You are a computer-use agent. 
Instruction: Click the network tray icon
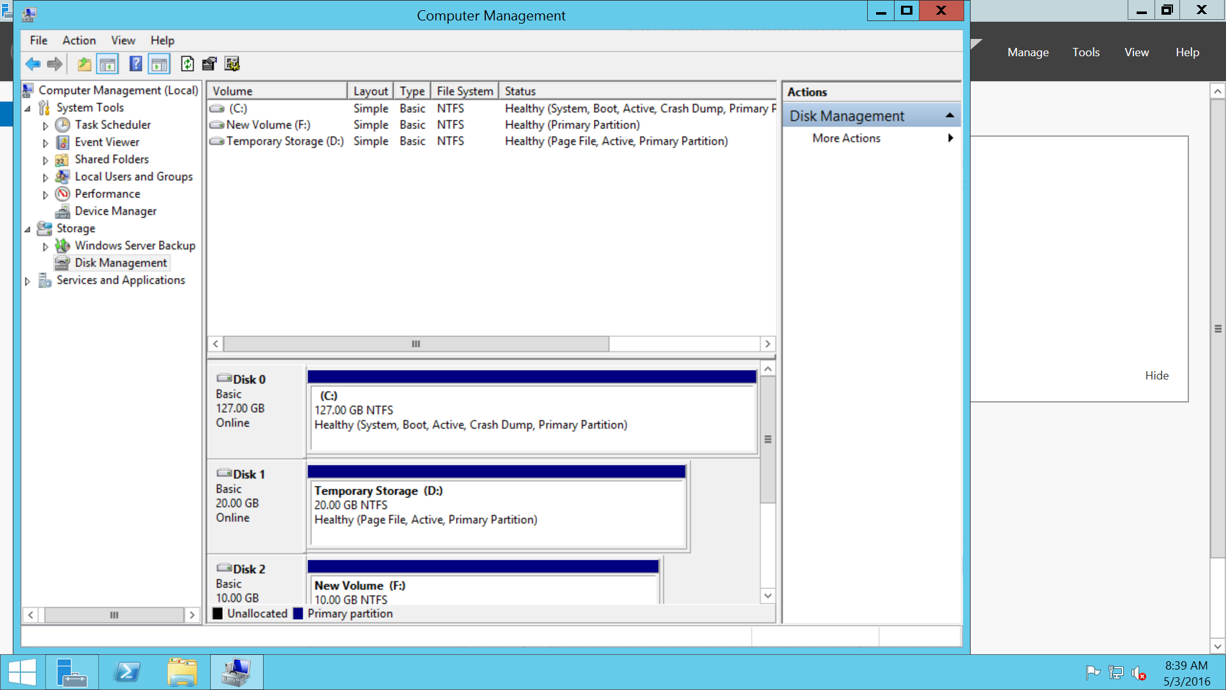1116,672
